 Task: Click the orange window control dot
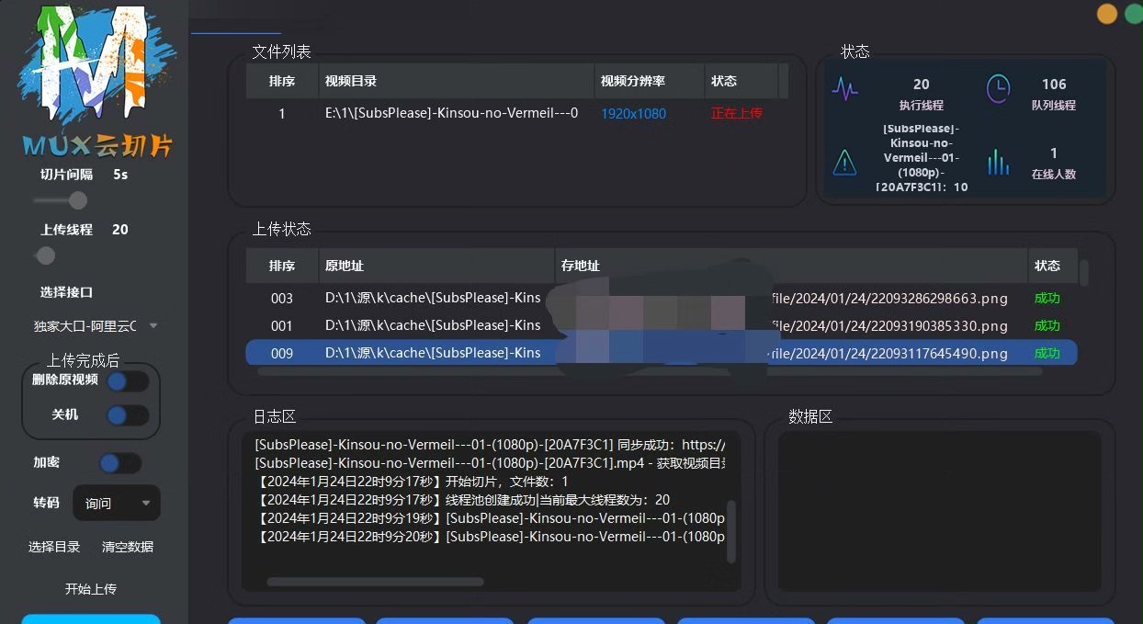click(1107, 14)
